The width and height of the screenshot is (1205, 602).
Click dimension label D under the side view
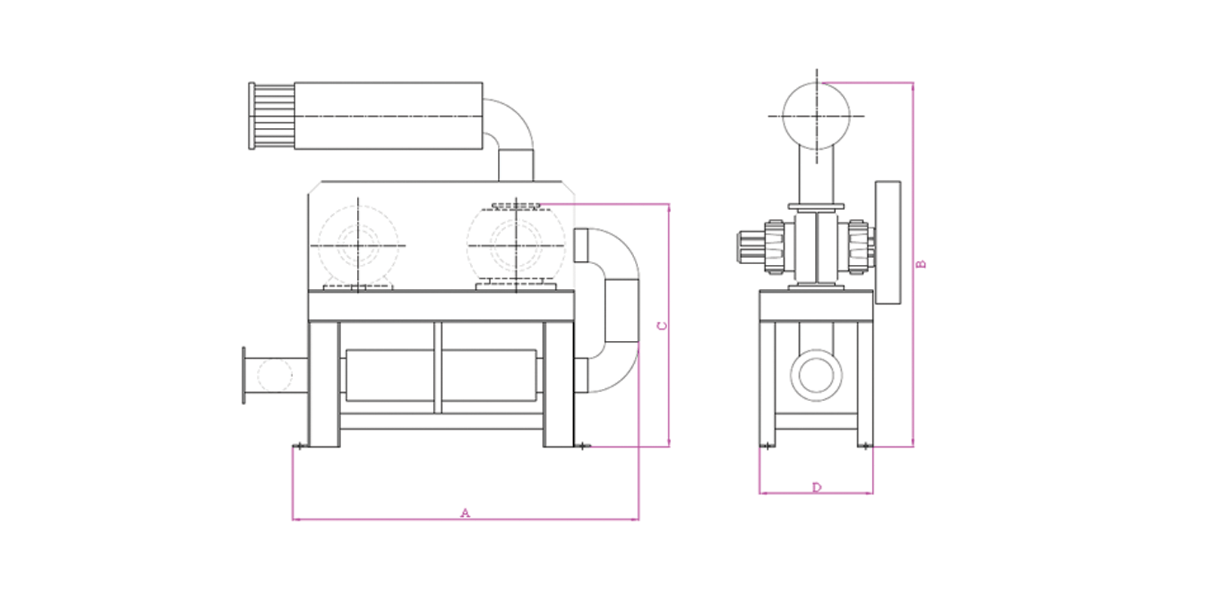coord(817,488)
